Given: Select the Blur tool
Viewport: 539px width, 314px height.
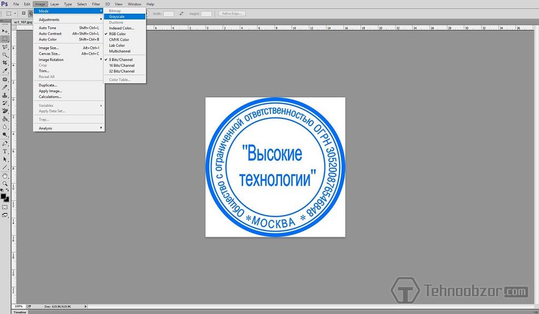Looking at the screenshot, I should point(5,127).
